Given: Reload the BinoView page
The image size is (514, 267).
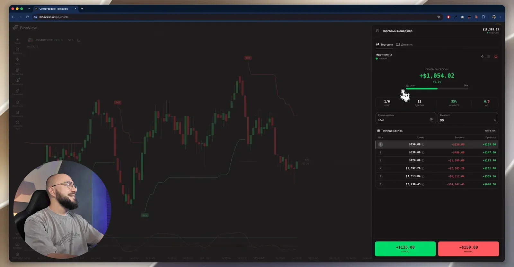Looking at the screenshot, I should pyautogui.click(x=27, y=17).
